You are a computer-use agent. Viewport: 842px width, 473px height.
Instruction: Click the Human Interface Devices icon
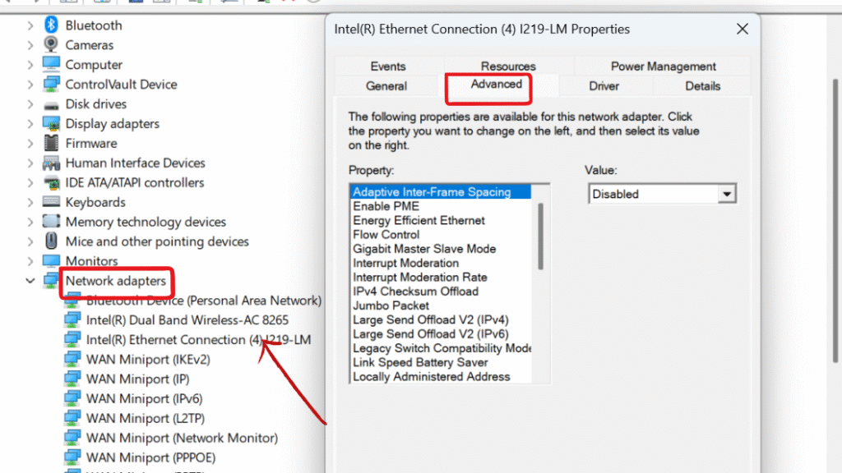pos(51,163)
